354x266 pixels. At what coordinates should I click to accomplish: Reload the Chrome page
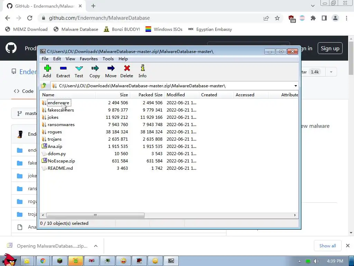(30, 18)
